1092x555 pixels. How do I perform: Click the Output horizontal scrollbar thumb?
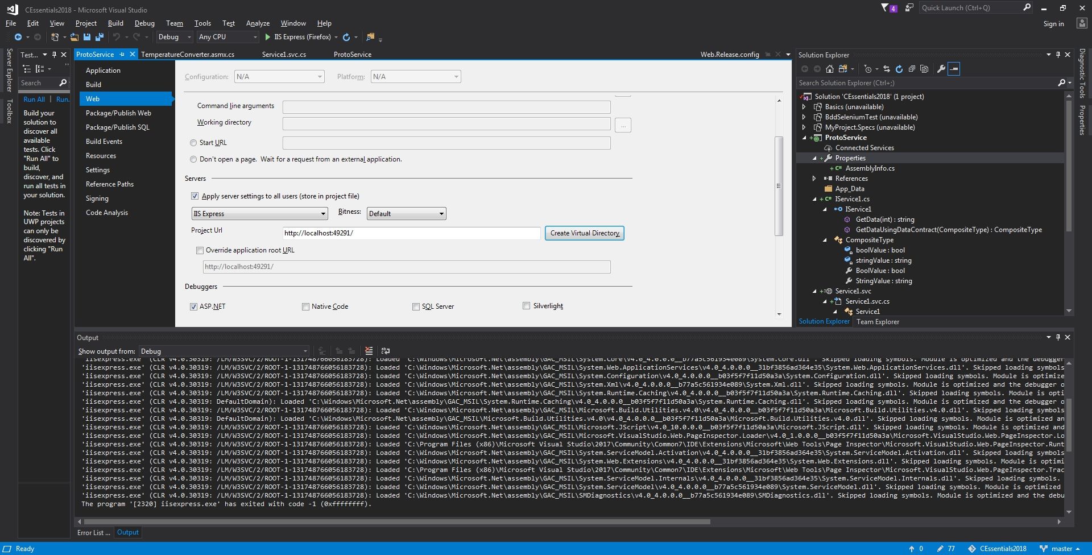pyautogui.click(x=397, y=521)
